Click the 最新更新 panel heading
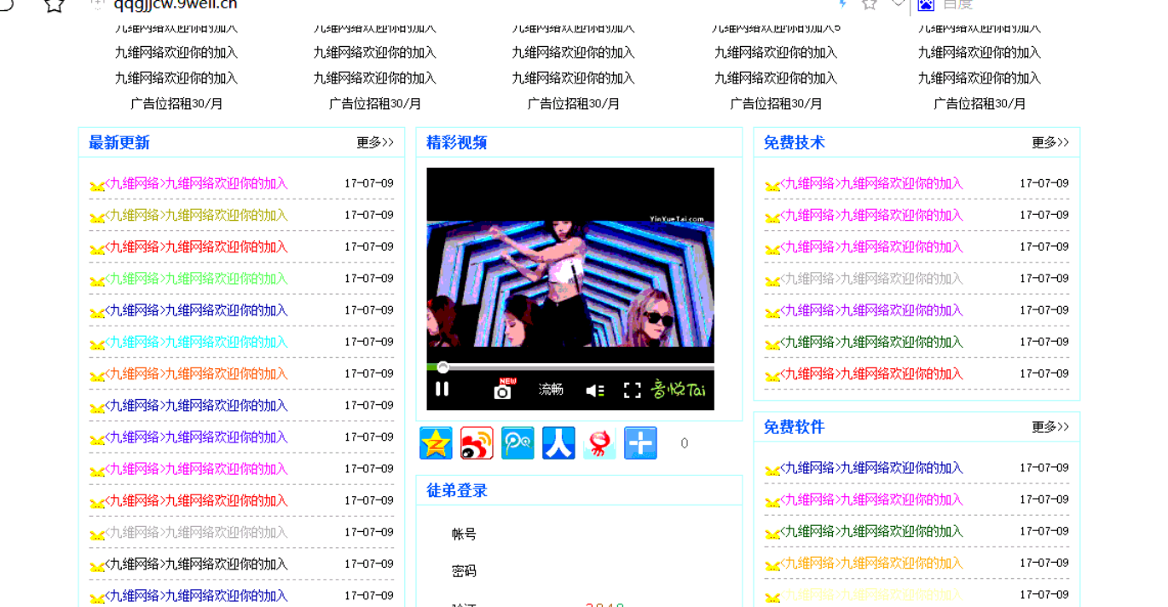This screenshot has height=607, width=1168. coord(119,142)
